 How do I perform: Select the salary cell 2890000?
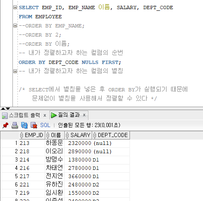tap(78, 152)
